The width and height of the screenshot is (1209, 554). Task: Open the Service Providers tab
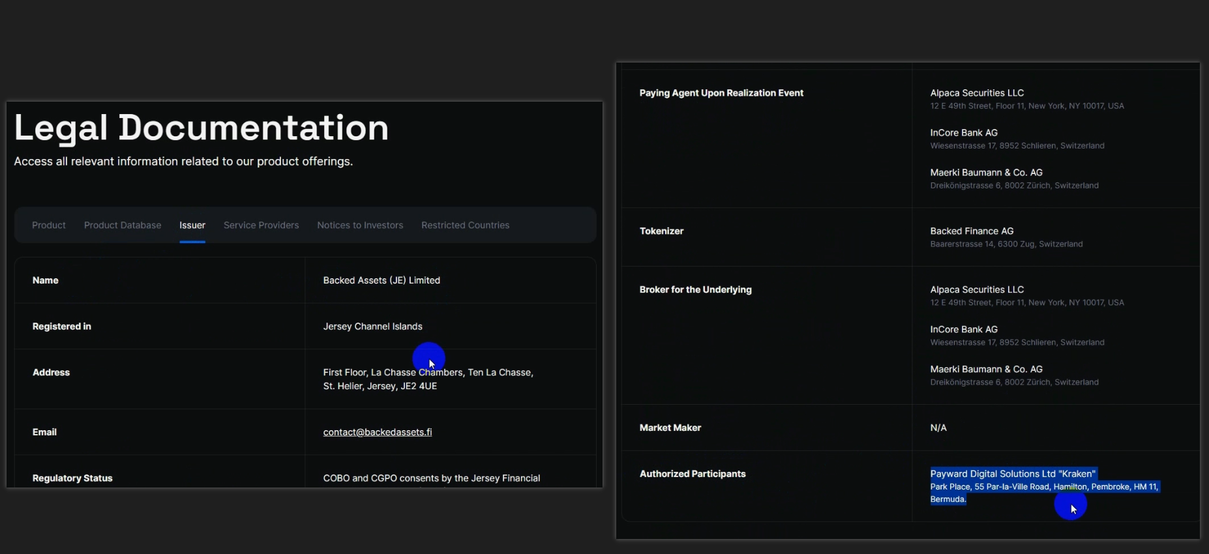[261, 225]
